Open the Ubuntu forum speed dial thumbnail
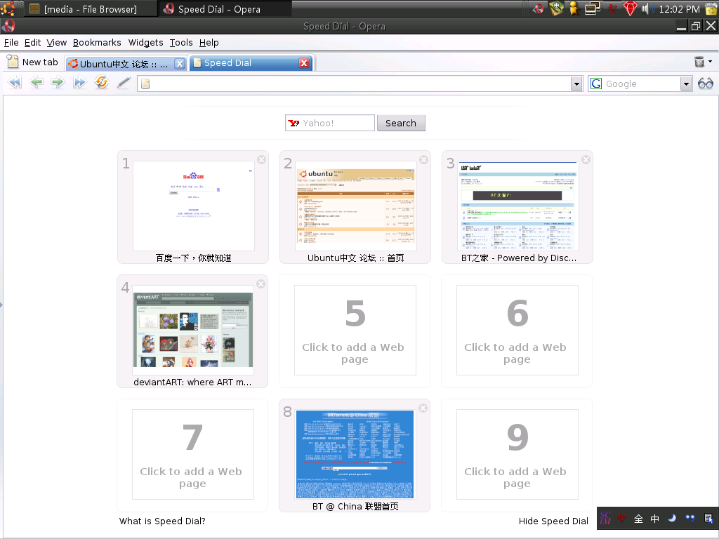The width and height of the screenshot is (719, 539). [356, 206]
